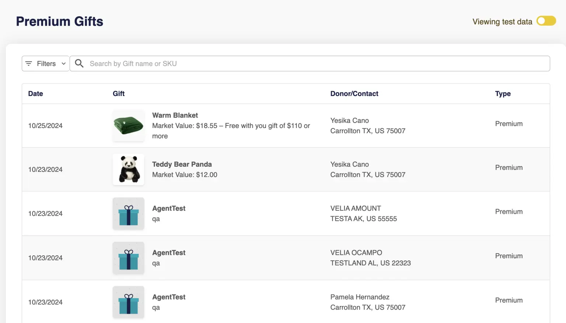Click the Pamela Hernandez donor name
Image resolution: width=566 pixels, height=323 pixels.
pos(360,297)
